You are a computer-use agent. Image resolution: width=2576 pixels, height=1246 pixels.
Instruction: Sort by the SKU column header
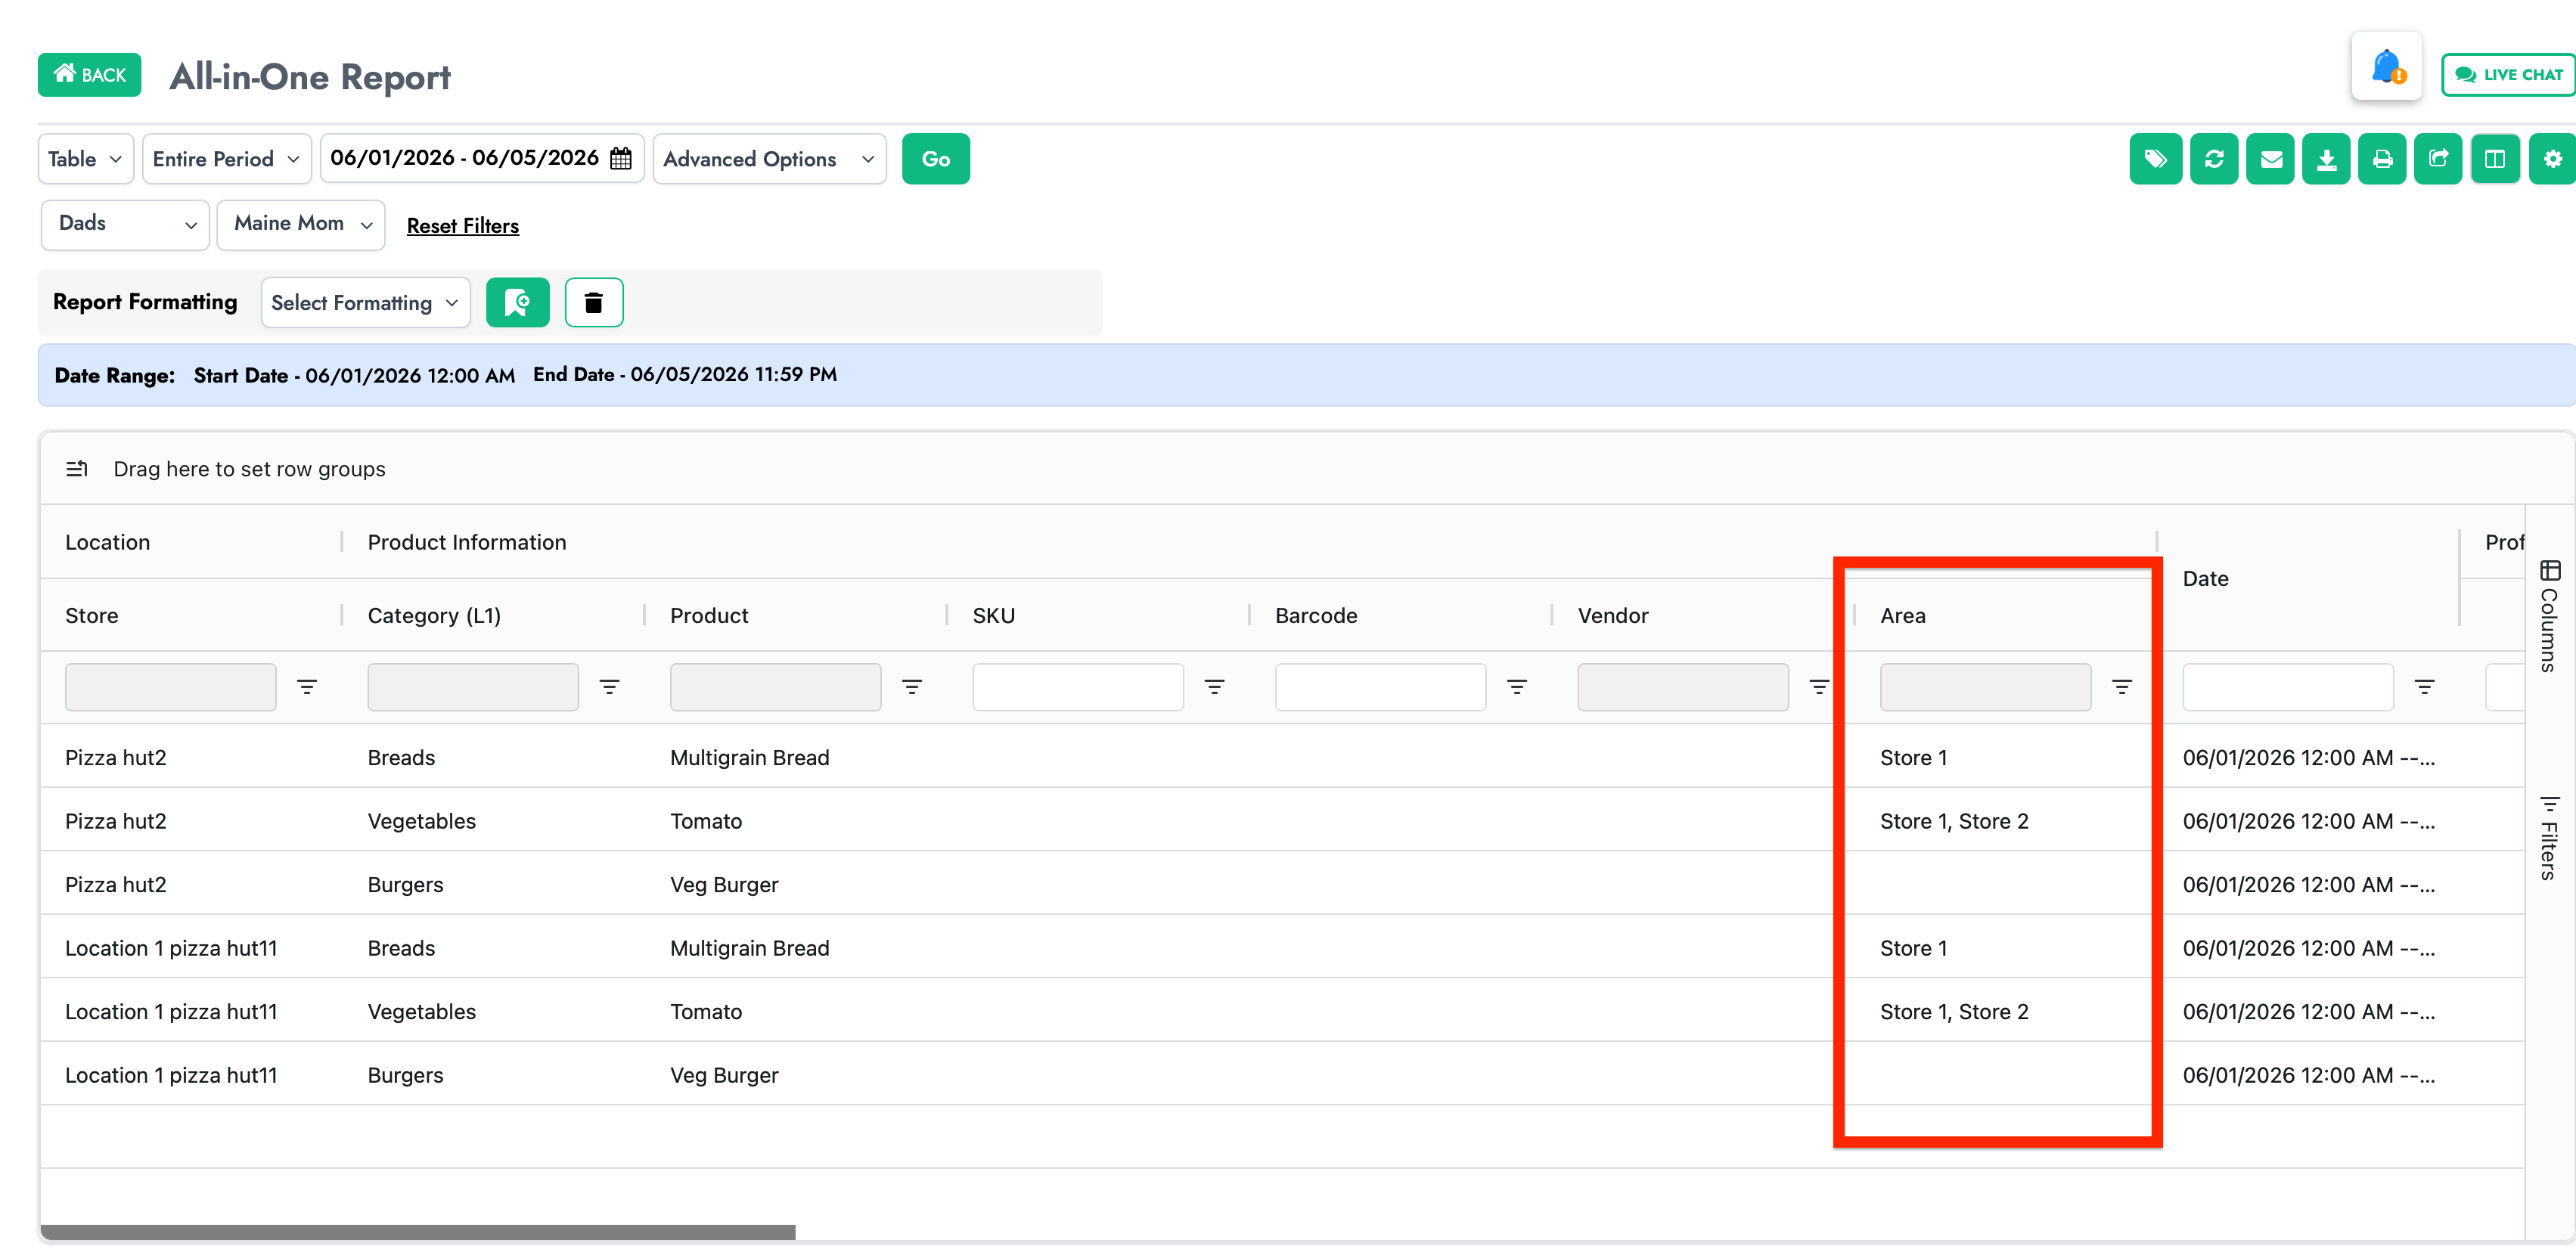tap(994, 616)
